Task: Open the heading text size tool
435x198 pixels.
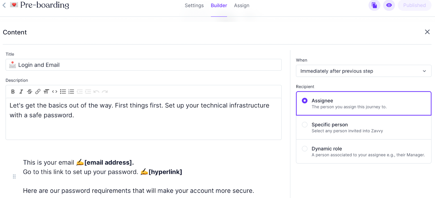Action: point(46,92)
